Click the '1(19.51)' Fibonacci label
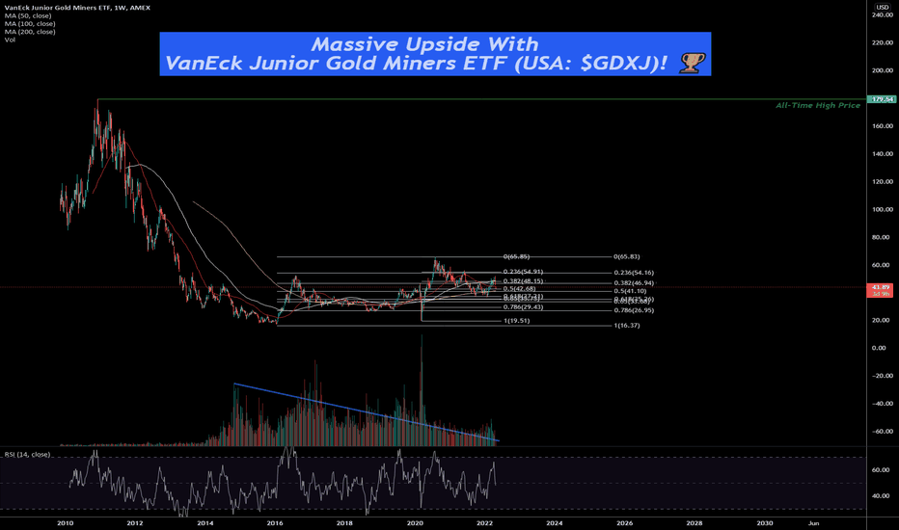Screen dimensions: 899x530 (516, 321)
